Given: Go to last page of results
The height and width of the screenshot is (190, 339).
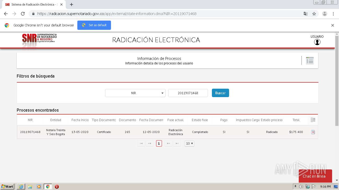Looking at the screenshot, I should click(x=177, y=143).
